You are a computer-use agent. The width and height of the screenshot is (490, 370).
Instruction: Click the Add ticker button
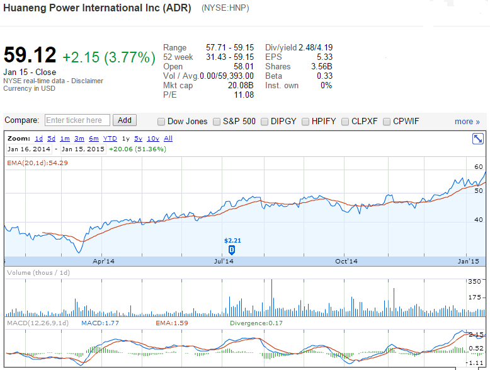pyautogui.click(x=124, y=120)
